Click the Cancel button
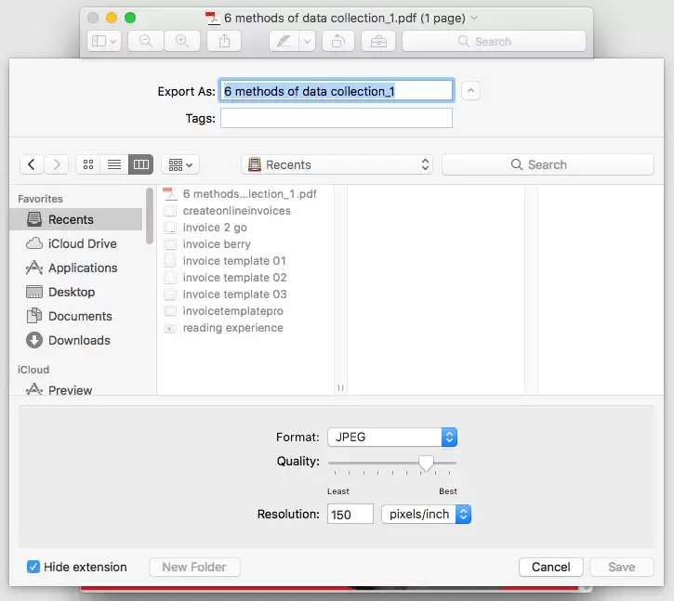The height and width of the screenshot is (601, 674). (x=550, y=567)
